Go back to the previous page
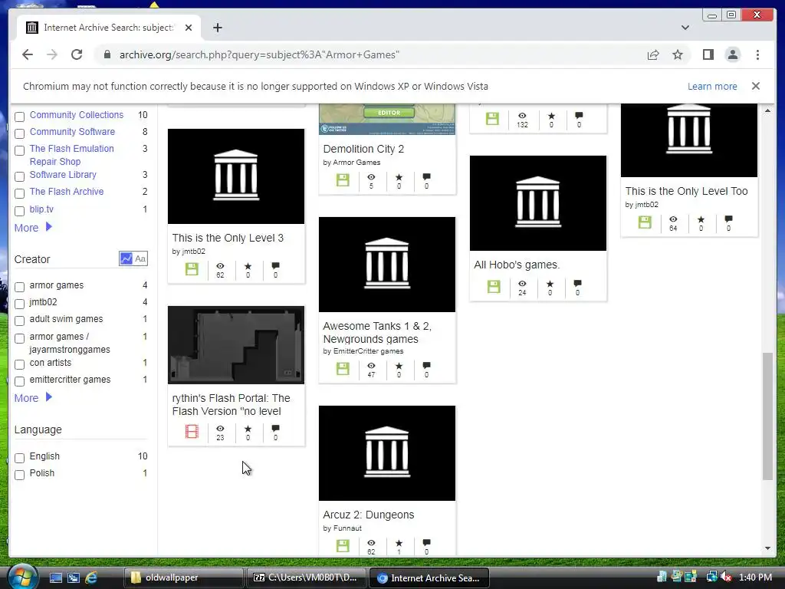 pos(28,54)
